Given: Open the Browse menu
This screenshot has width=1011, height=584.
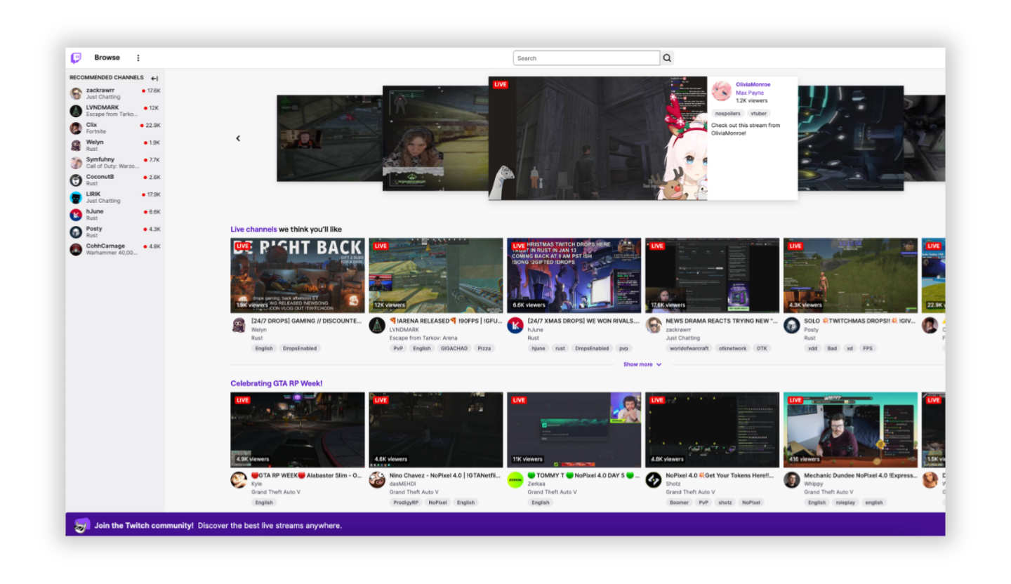Looking at the screenshot, I should [x=107, y=58].
